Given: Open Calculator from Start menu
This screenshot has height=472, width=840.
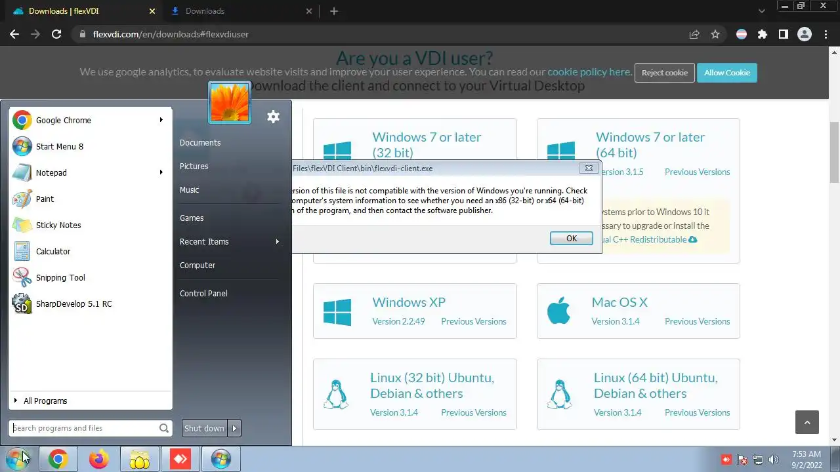Looking at the screenshot, I should 91,251.
